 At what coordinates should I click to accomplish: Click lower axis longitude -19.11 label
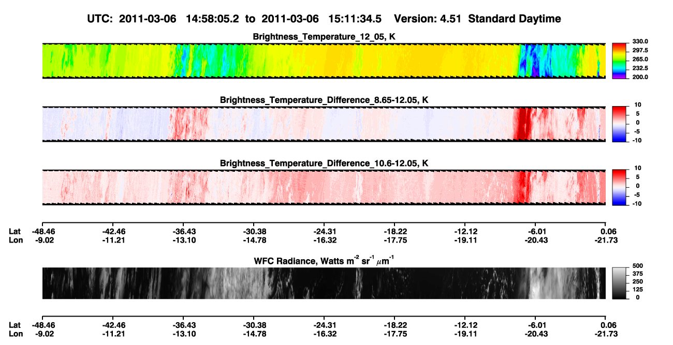(x=465, y=333)
